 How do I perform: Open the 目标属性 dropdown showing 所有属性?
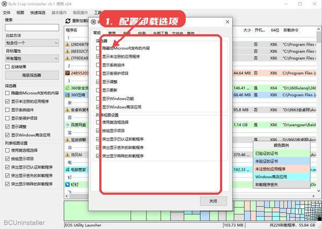point(32,58)
